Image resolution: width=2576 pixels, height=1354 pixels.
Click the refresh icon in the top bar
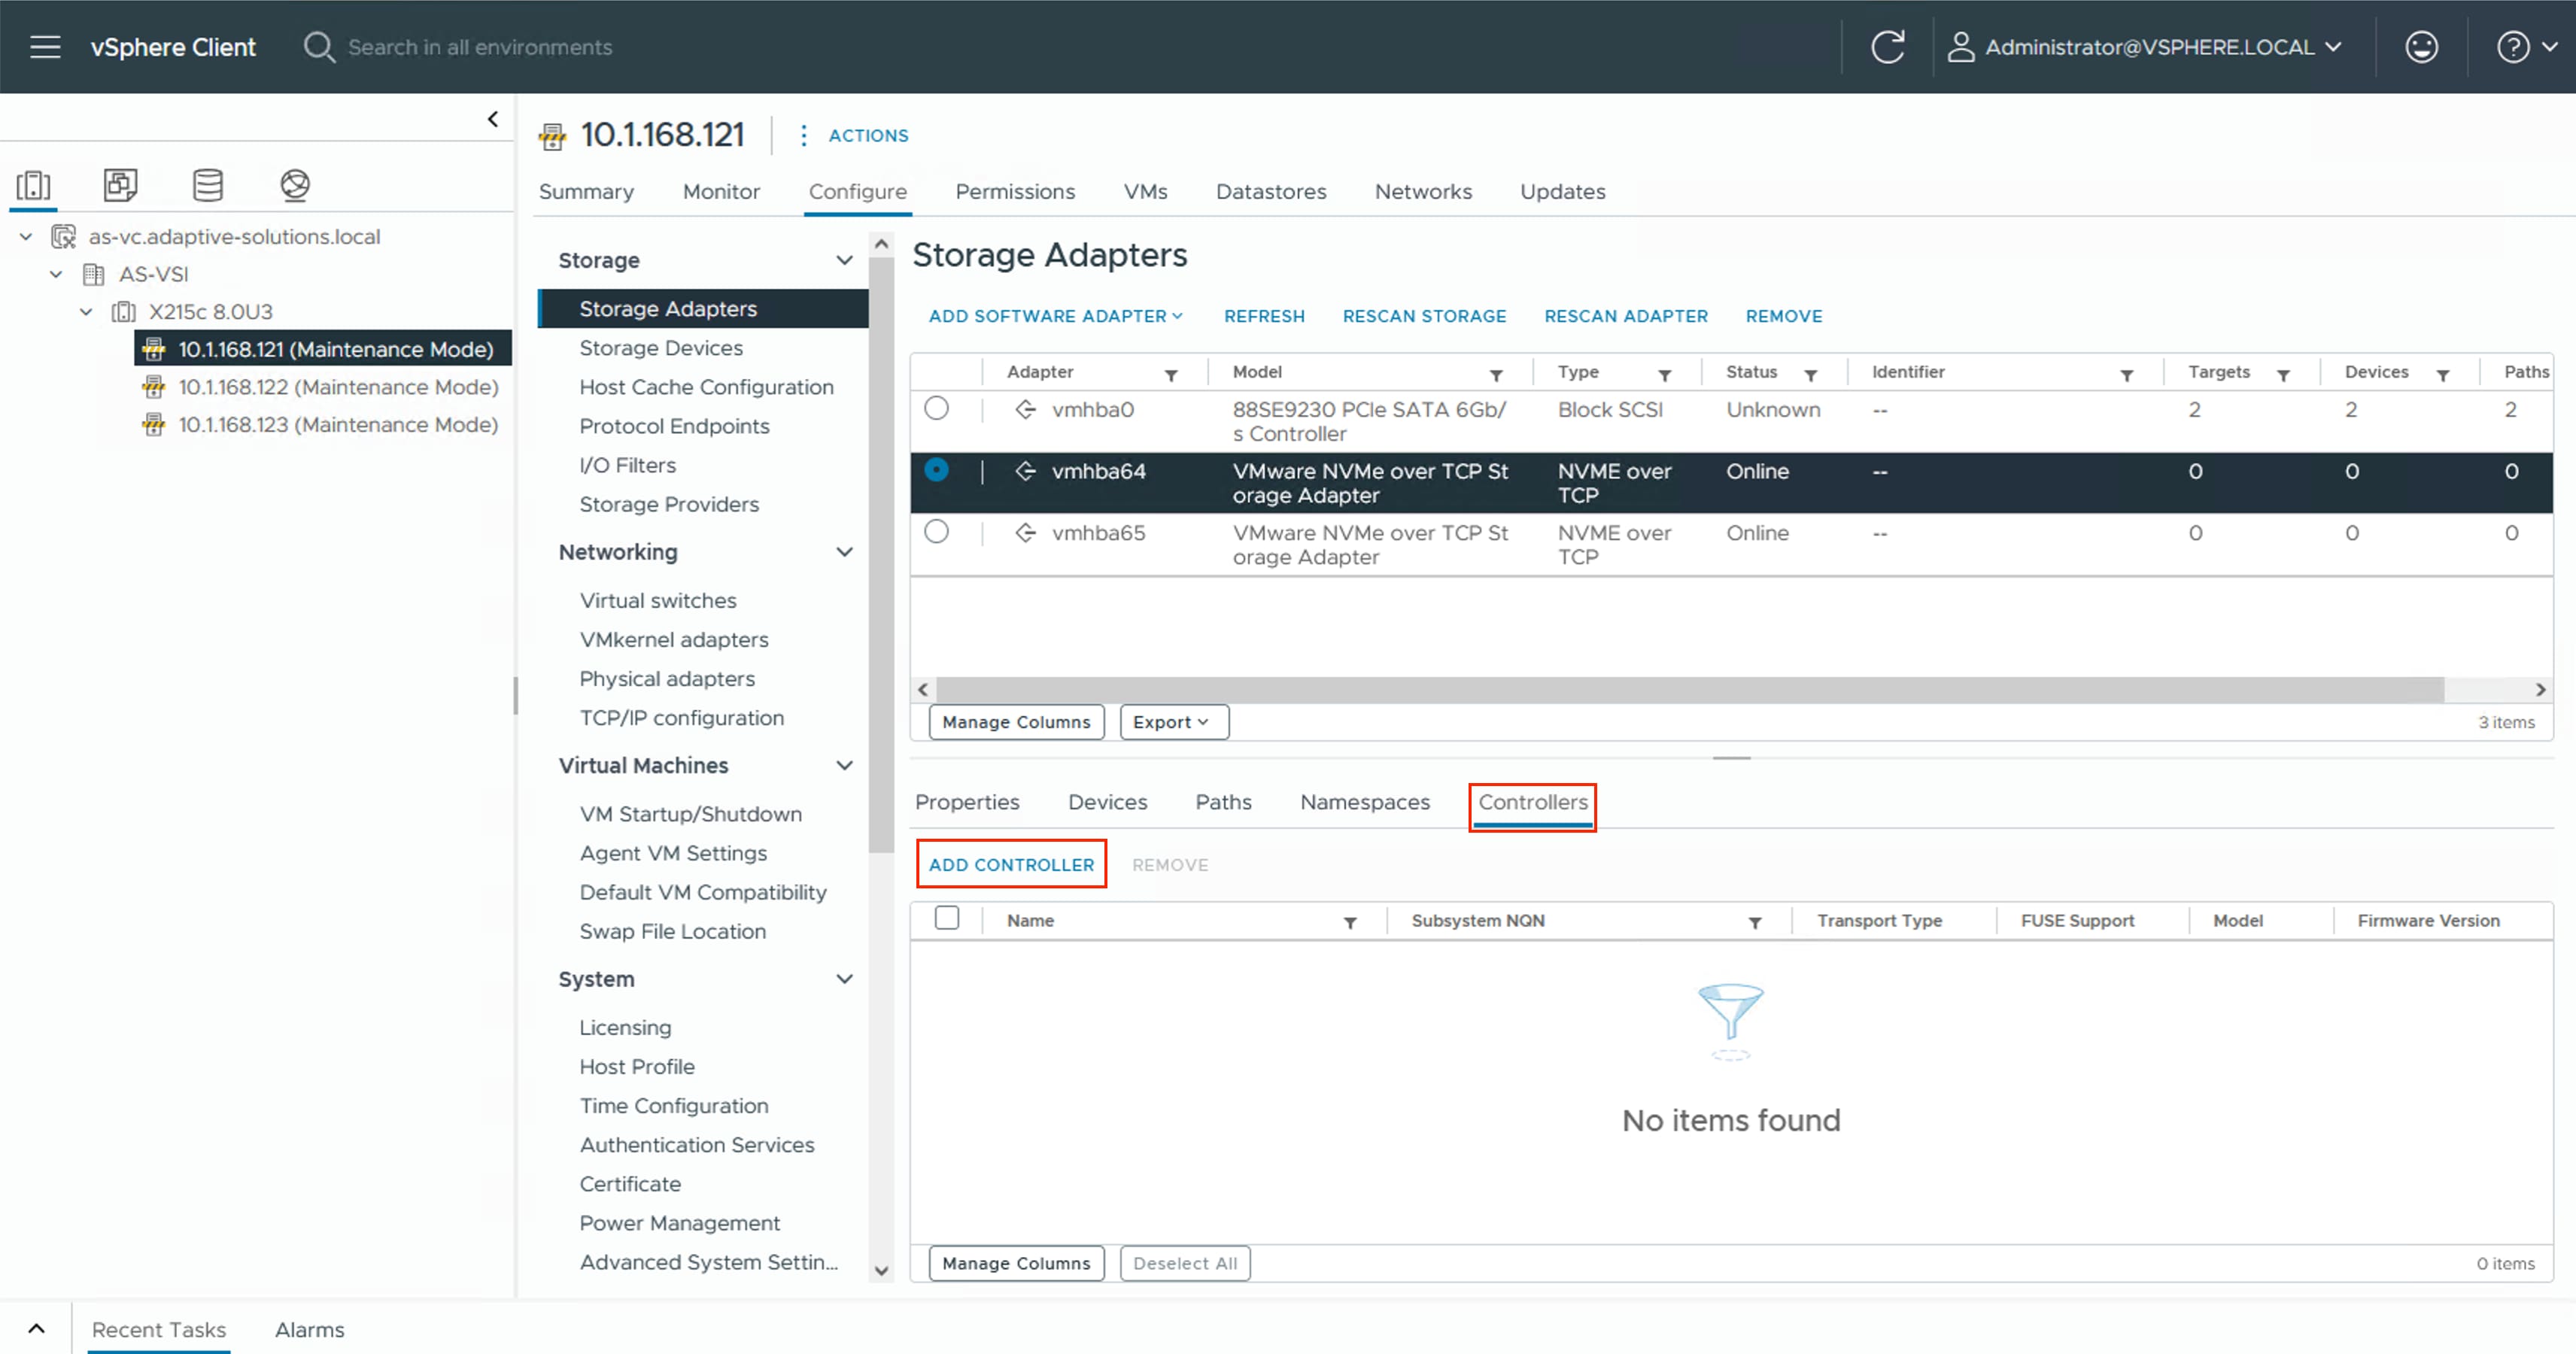coord(1888,46)
